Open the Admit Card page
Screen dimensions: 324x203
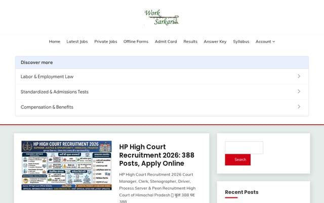point(166,42)
